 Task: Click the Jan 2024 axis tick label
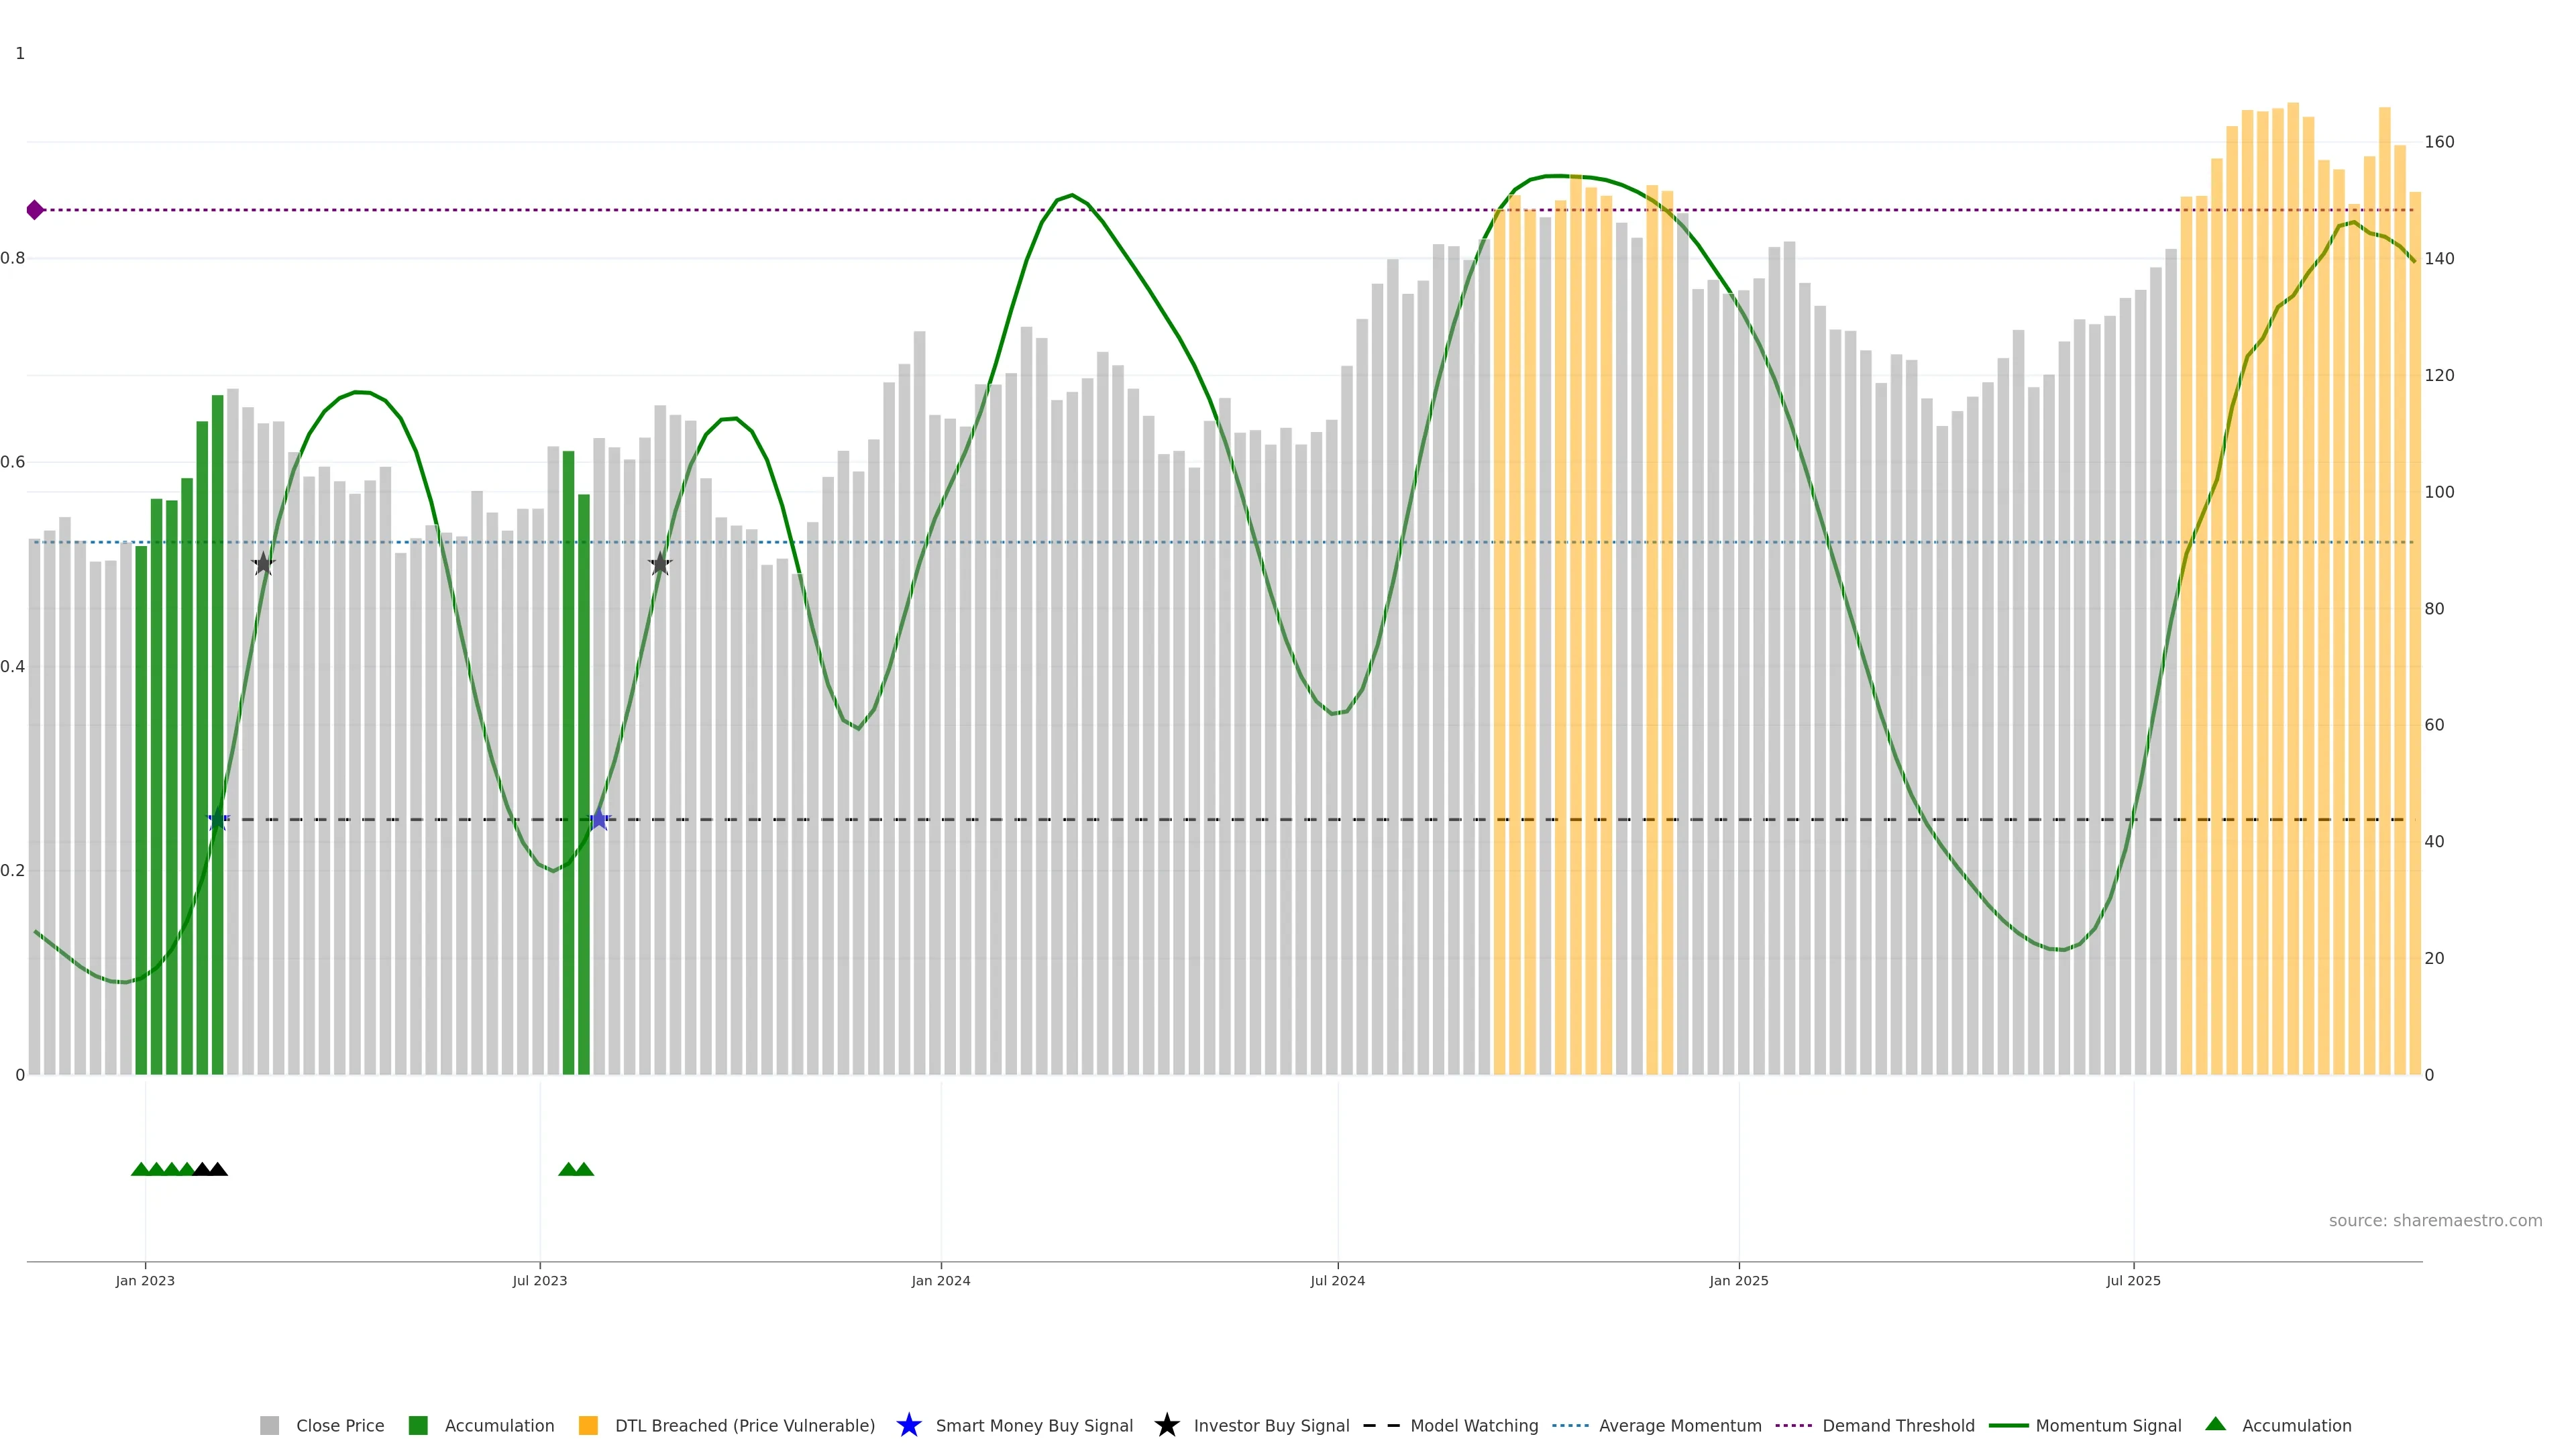tap(940, 1281)
